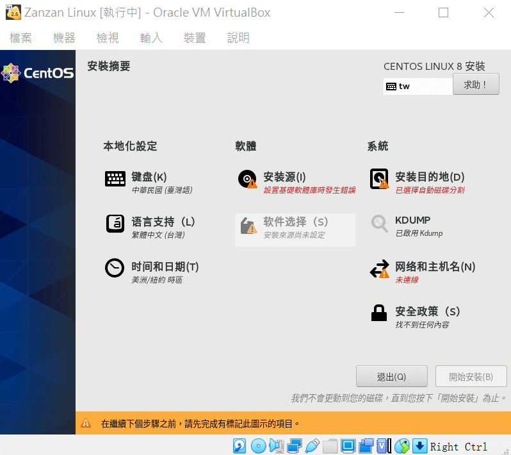Click the 退出(Q) button
This screenshot has height=455, width=511.
pos(392,376)
